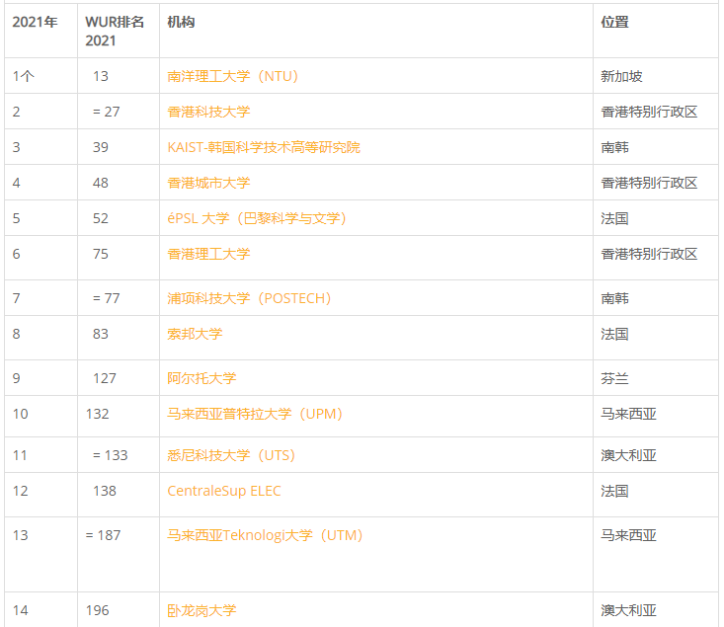
Task: Select 南韩 in the KAIST row
Action: point(614,147)
